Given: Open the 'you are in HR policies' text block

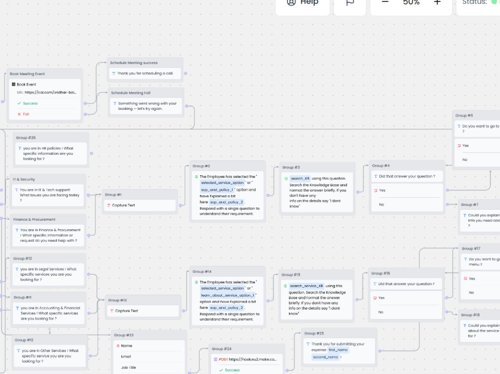Looking at the screenshot, I should 51,154.
